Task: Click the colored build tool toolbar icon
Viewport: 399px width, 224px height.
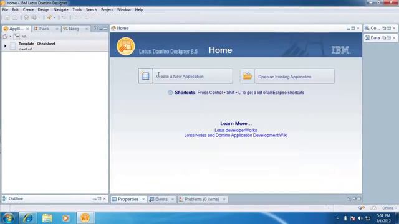Action: click(x=49, y=17)
